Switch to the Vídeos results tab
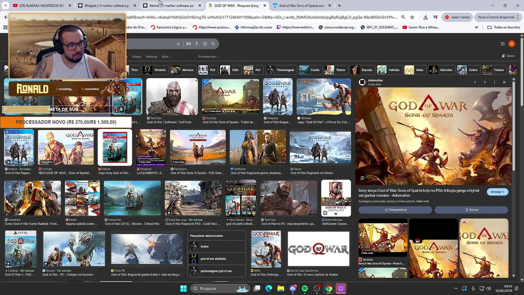This screenshot has height=295, width=524. coord(137,57)
